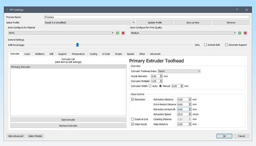Select the Extruder tab

[15, 54]
